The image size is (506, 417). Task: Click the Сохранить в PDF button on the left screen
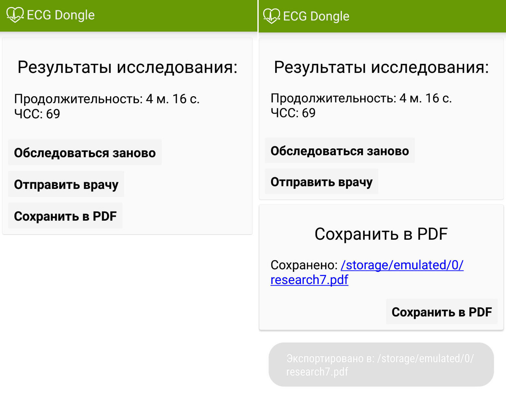point(65,216)
